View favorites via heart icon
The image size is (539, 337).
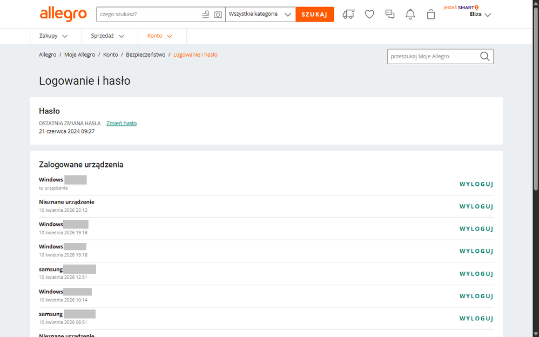pyautogui.click(x=369, y=15)
